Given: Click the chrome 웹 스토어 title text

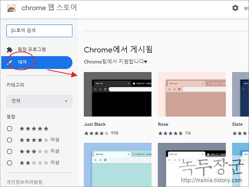Looking at the screenshot, I should point(49,8).
